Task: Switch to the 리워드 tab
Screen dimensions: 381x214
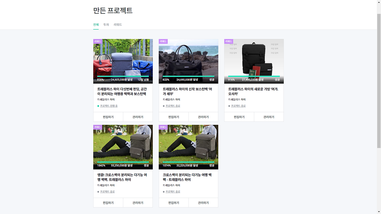Action: click(118, 25)
